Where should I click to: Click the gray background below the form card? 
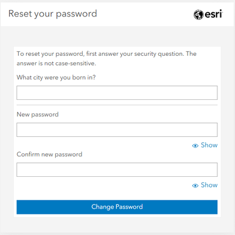tap(117, 225)
